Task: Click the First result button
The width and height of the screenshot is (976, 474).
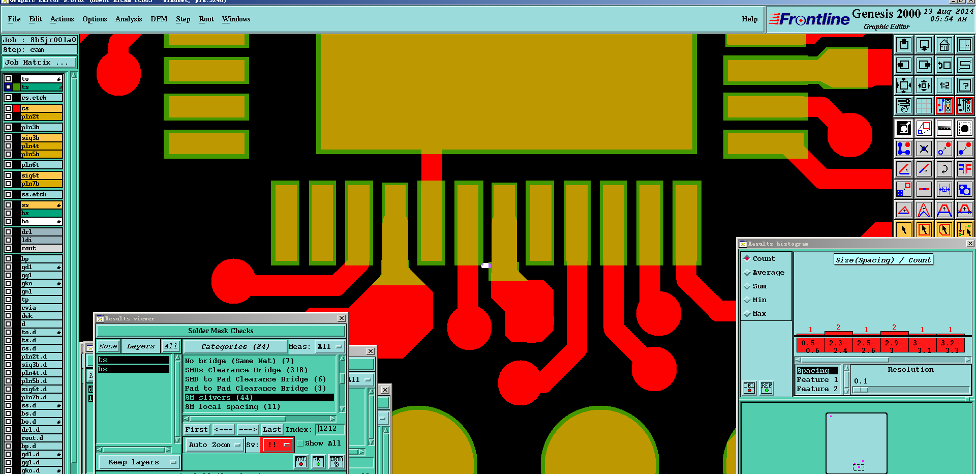Action: pos(197,430)
